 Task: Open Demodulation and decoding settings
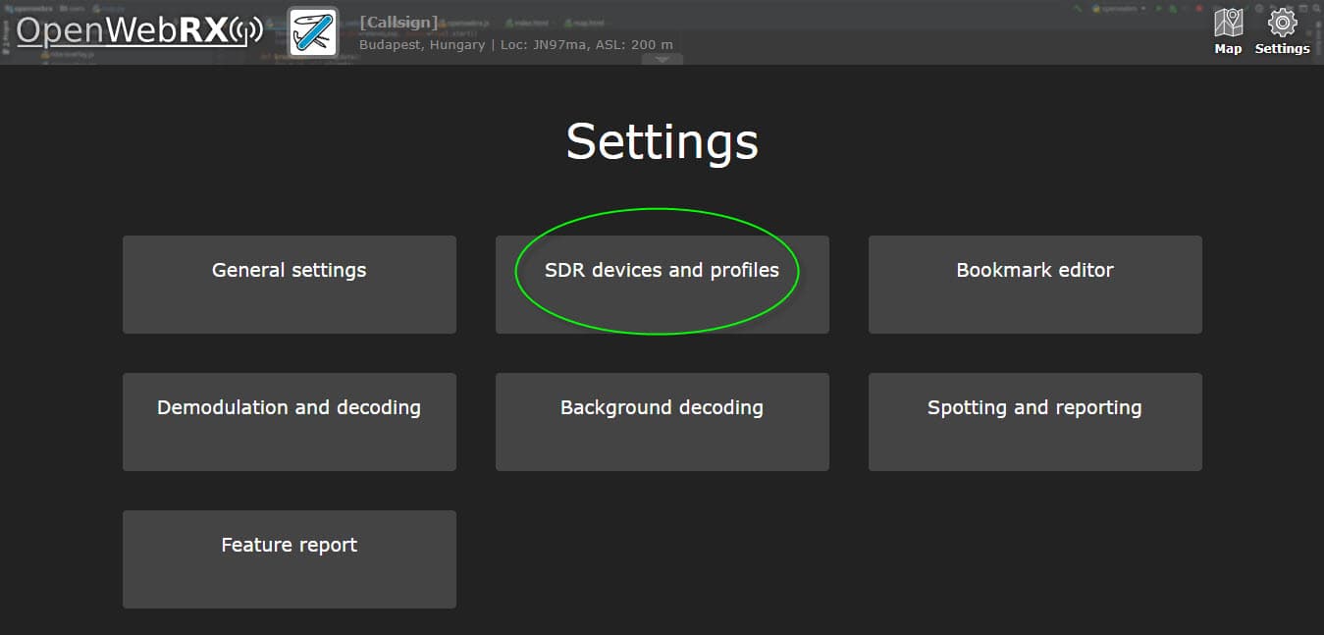coord(290,422)
